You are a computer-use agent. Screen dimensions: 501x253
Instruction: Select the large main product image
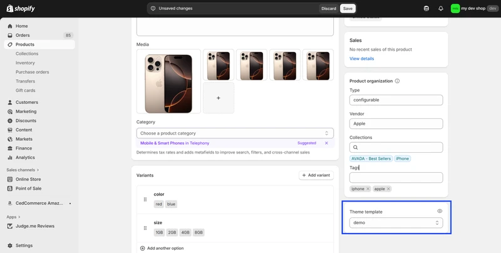(168, 81)
